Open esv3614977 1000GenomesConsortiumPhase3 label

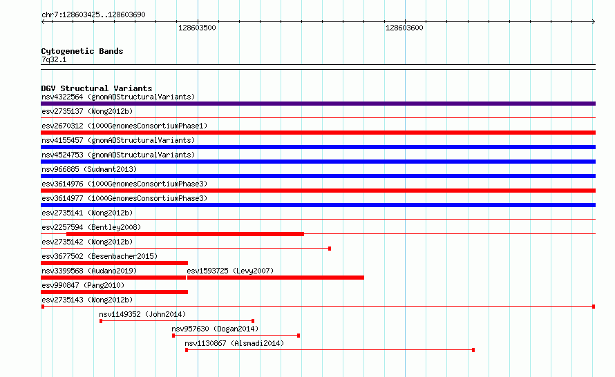[124, 198]
